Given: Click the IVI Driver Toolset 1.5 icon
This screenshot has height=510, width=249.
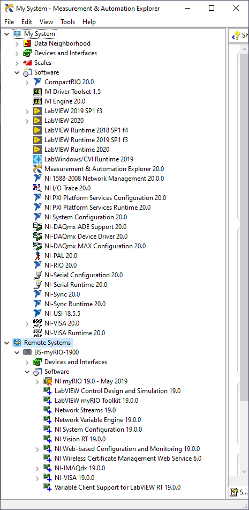Looking at the screenshot, I should [37, 92].
